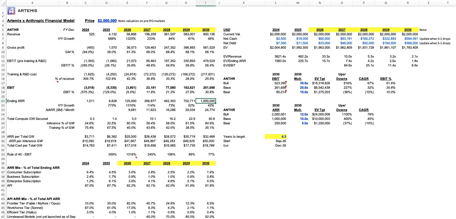Click 'Frontier Tier (Fable / Mythos / Opus)' label

click(x=34, y=203)
